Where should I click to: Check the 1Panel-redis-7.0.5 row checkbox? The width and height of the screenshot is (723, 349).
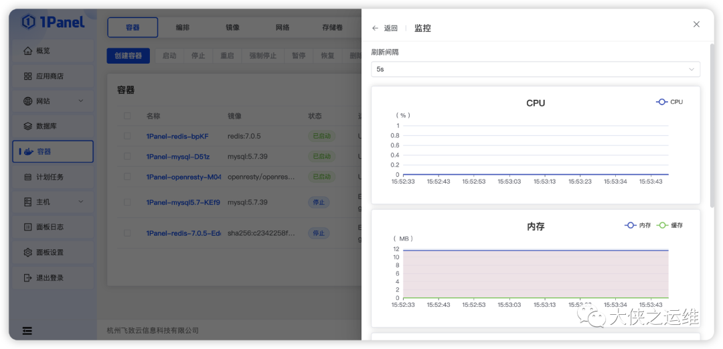click(x=127, y=233)
